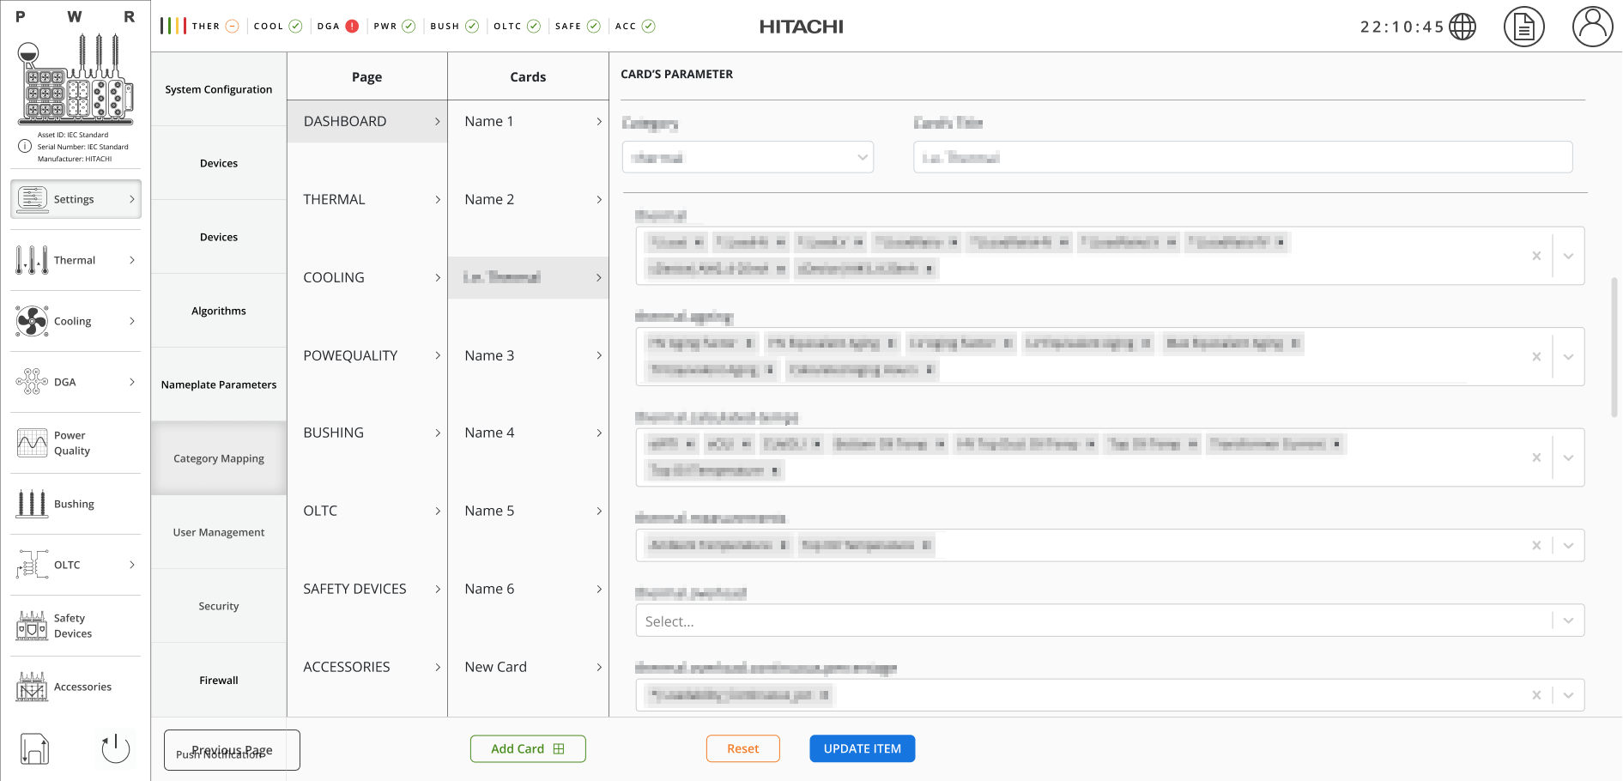The height and width of the screenshot is (781, 1623).
Task: Open the DGA molecule icon
Action: (33, 382)
